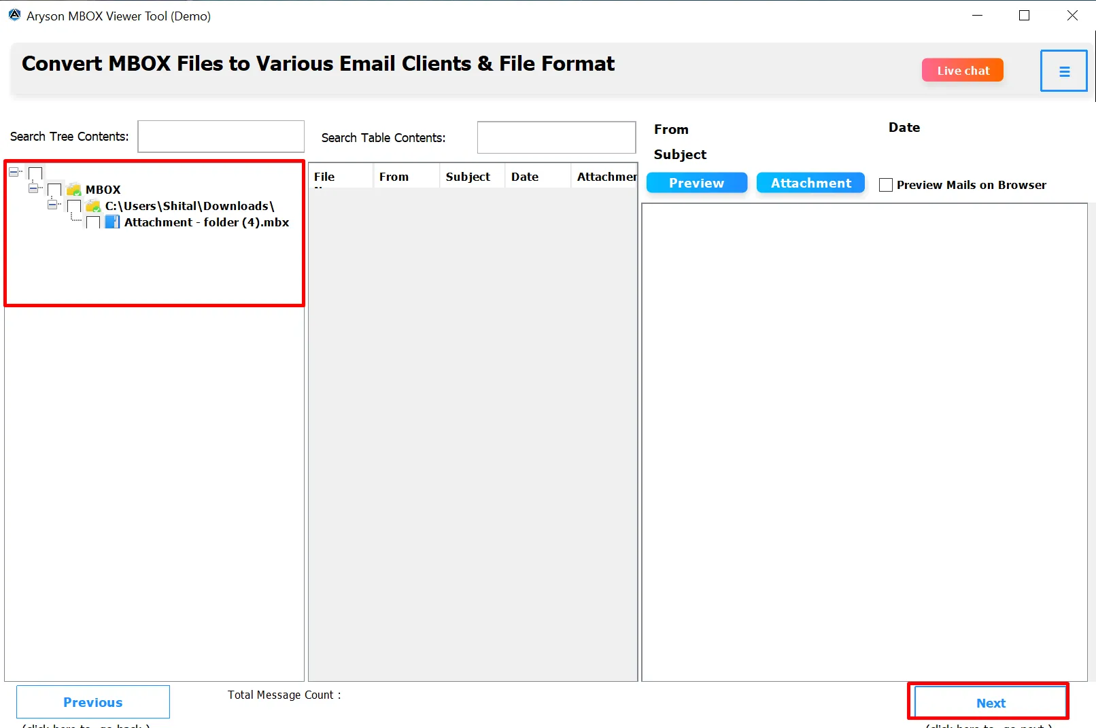Enable Preview Mails on Browser checkbox

pyautogui.click(x=885, y=185)
